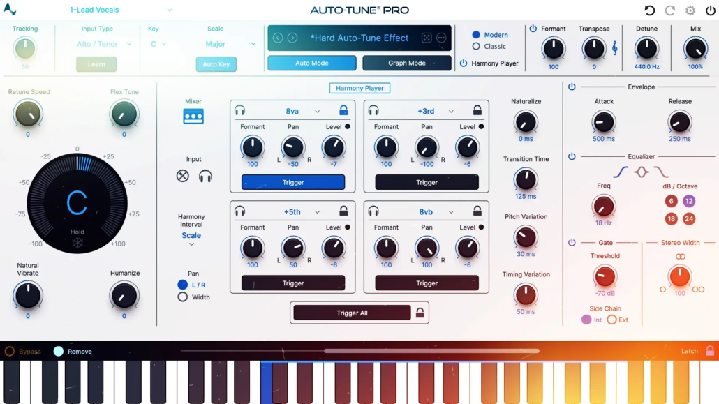Screen dimensions: 719x404
Task: Select Pan L / R radio option
Action: point(182,285)
